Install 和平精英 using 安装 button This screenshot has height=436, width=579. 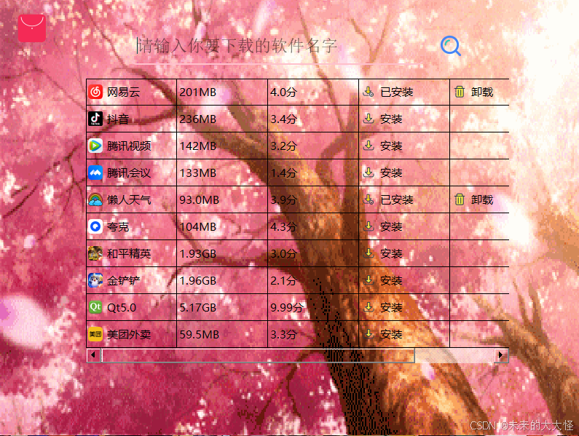click(x=382, y=253)
